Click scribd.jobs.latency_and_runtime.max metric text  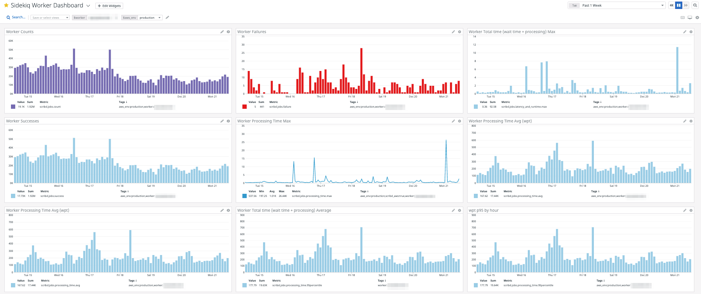[x=524, y=107]
